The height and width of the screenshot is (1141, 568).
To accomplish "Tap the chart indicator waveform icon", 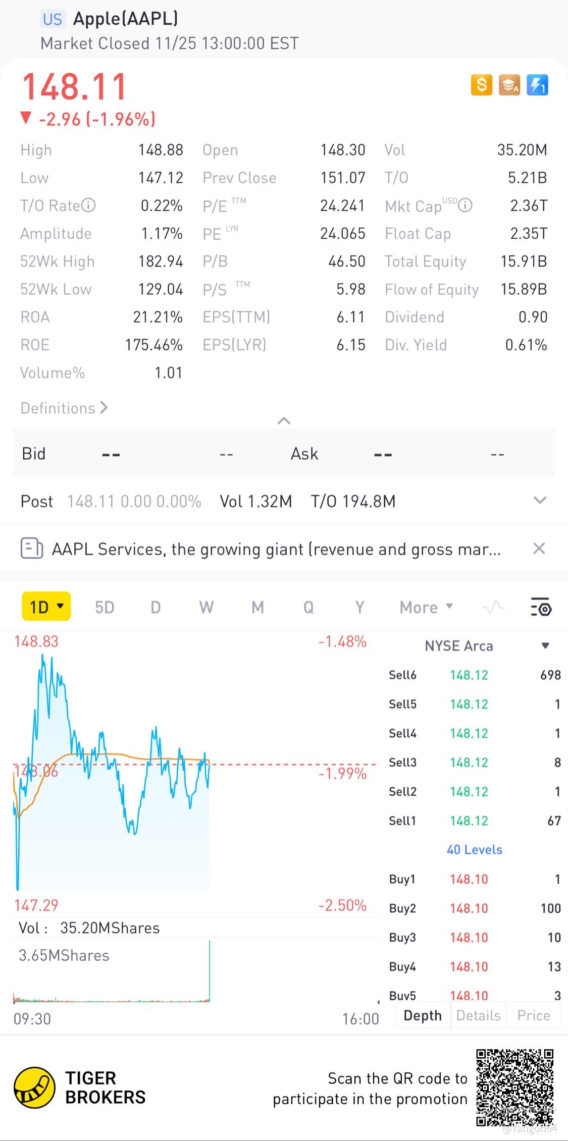I will tap(493, 607).
